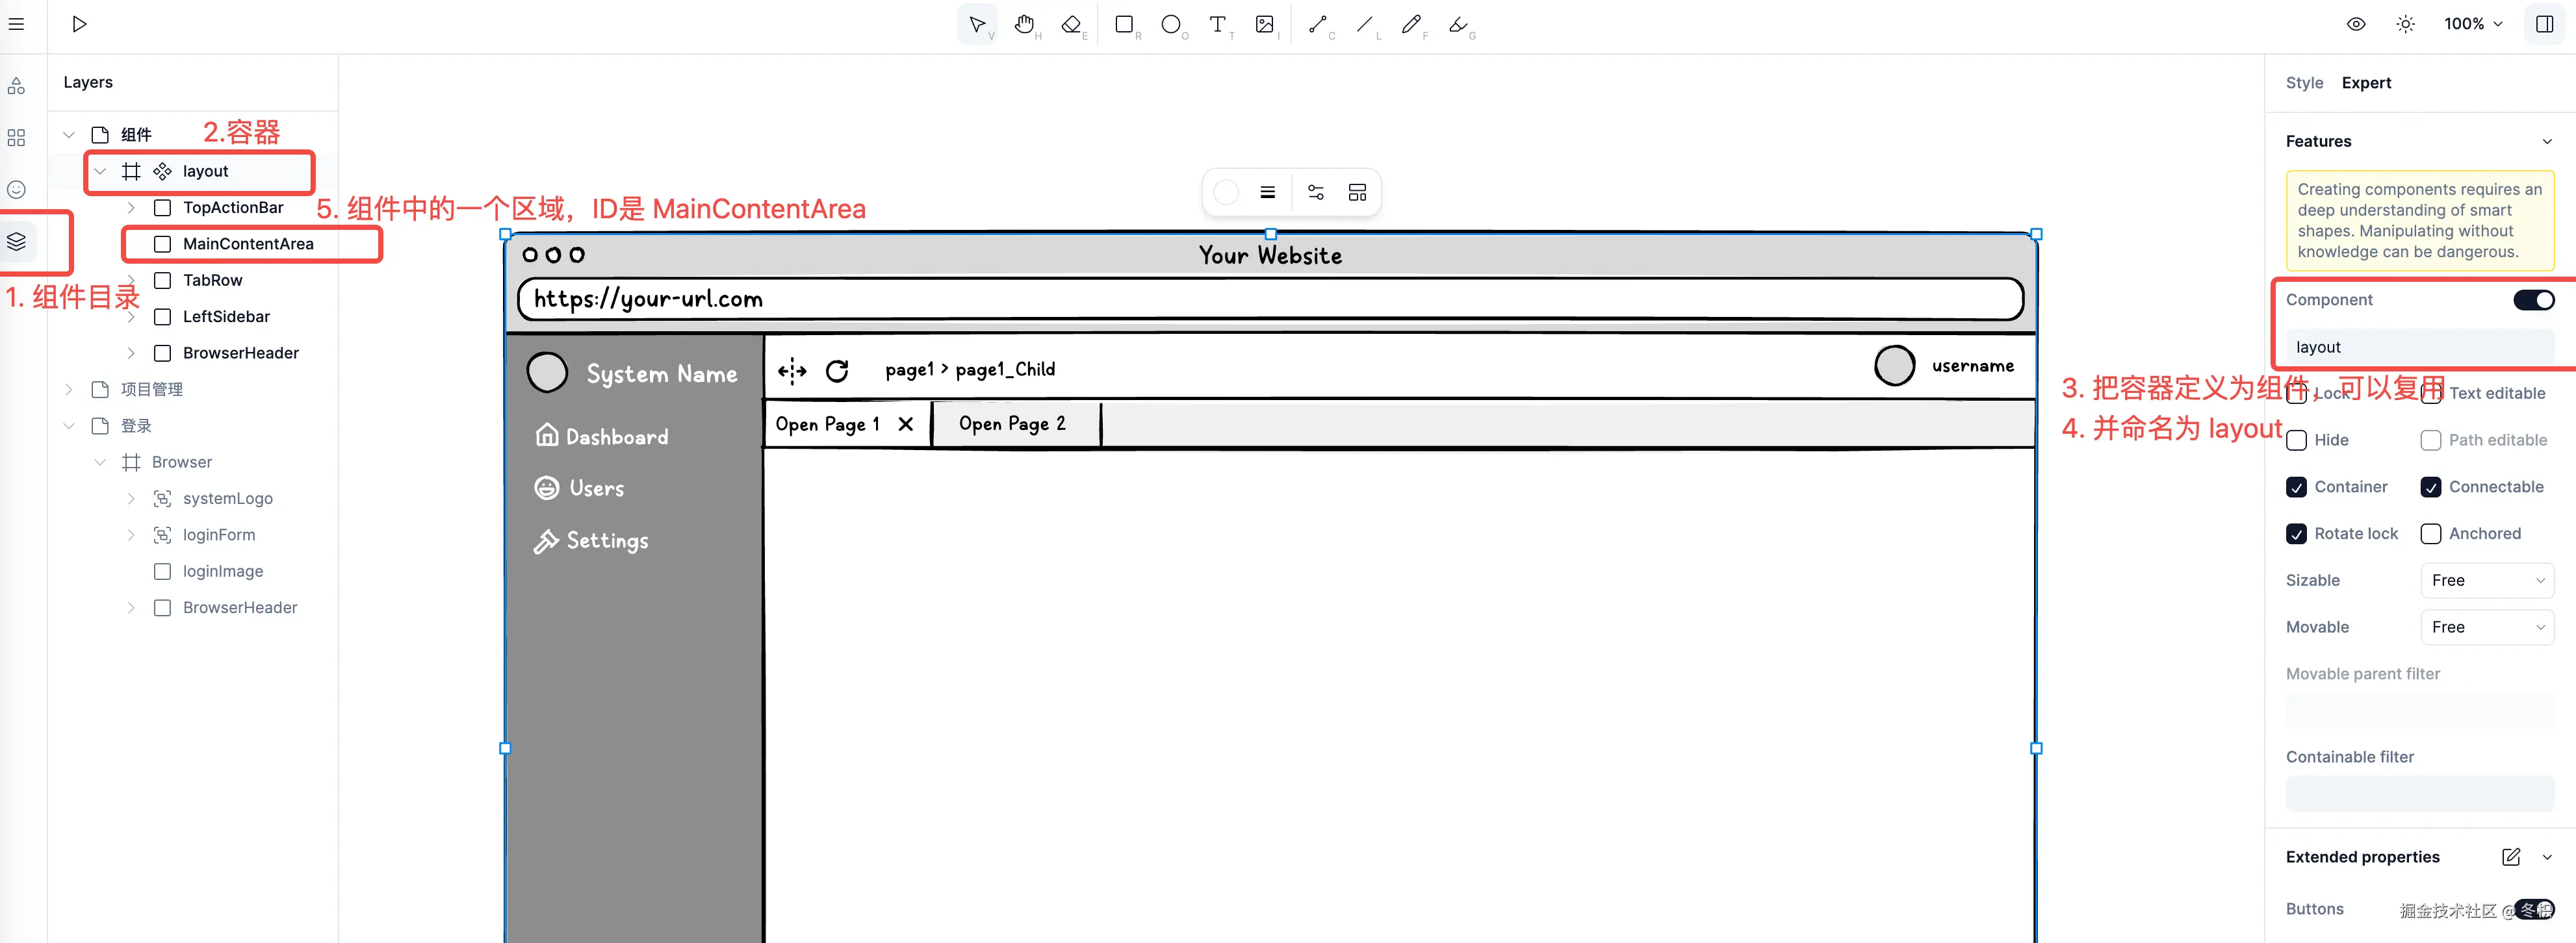
Task: Expand the 项目管理 page
Action: 69,390
